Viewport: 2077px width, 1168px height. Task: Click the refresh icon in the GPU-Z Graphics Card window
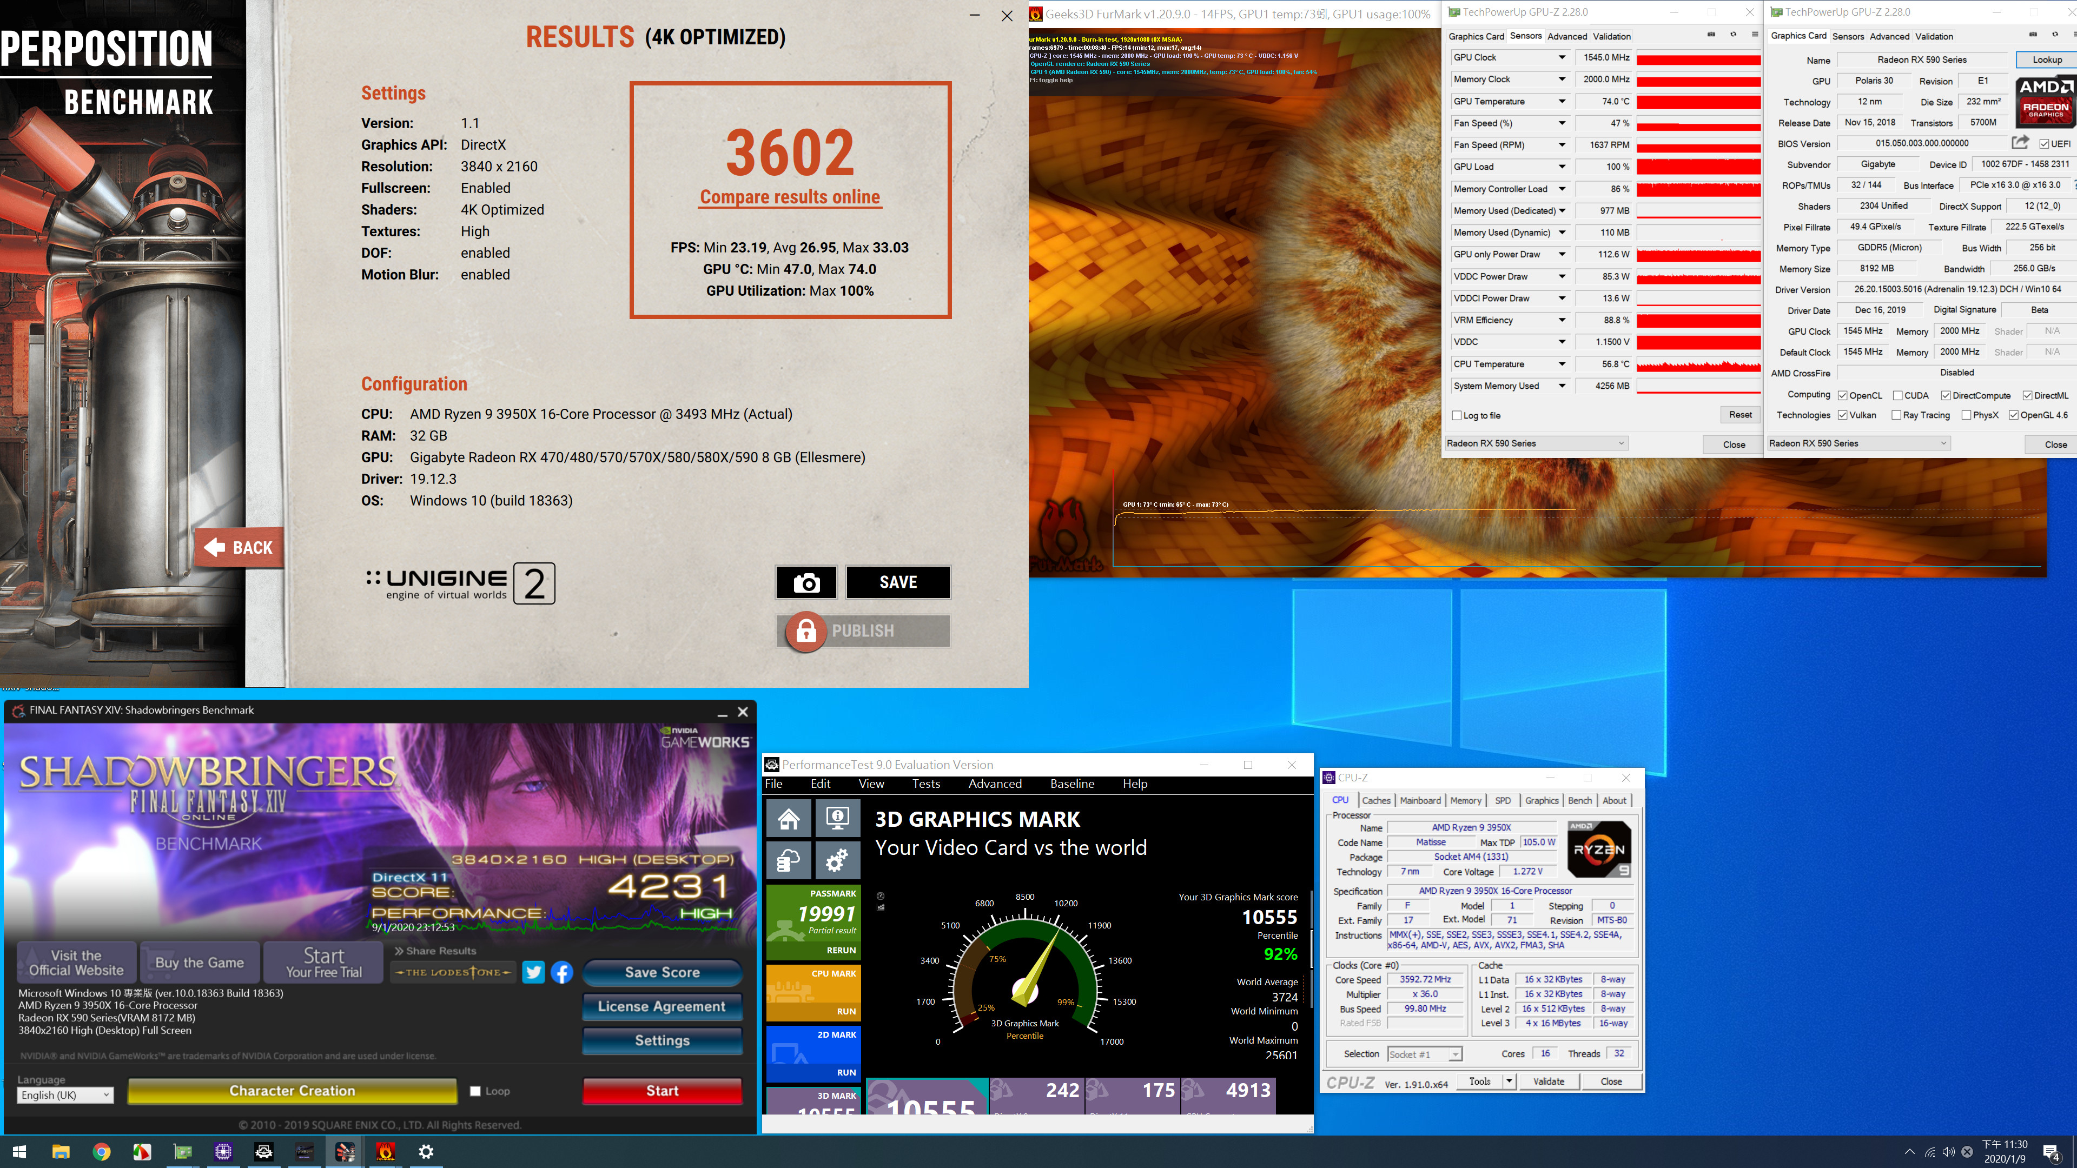coord(2054,35)
